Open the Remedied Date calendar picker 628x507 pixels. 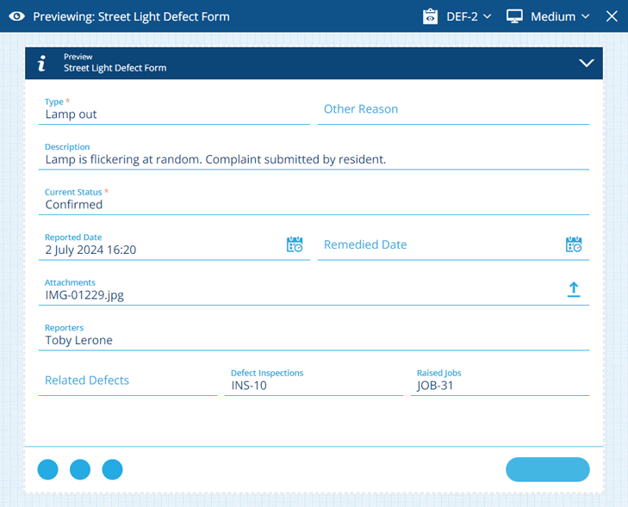coord(574,245)
